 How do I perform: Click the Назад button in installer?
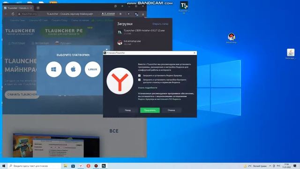click(128, 110)
